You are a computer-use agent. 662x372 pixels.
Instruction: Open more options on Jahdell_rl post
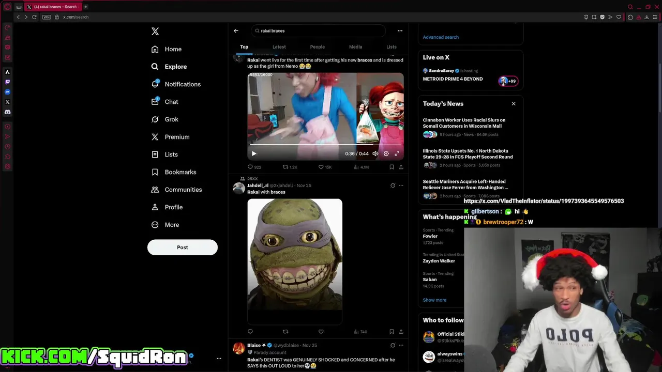point(401,185)
